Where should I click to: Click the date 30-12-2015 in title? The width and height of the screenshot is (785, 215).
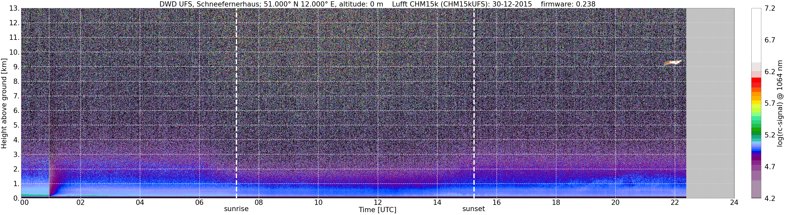coord(512,4)
